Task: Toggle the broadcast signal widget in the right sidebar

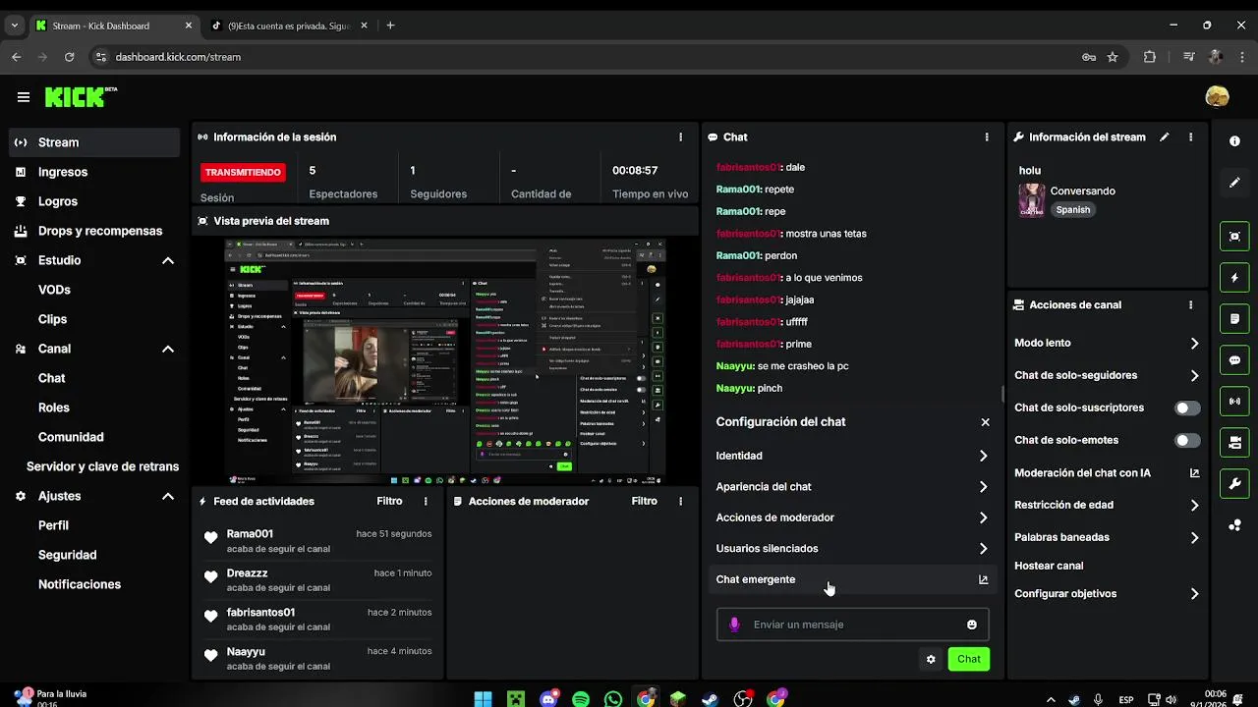Action: point(1234,402)
